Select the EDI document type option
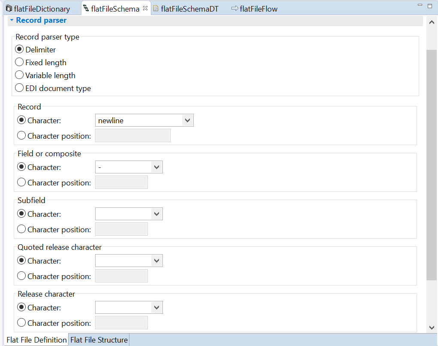 click(x=19, y=88)
